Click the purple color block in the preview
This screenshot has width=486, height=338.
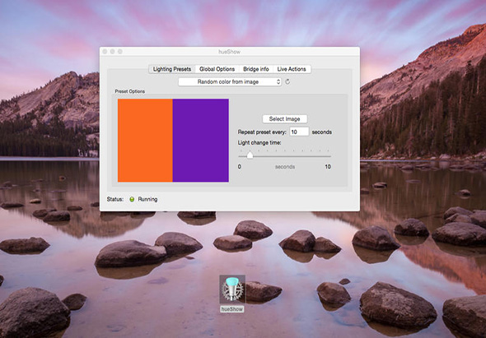pos(200,140)
